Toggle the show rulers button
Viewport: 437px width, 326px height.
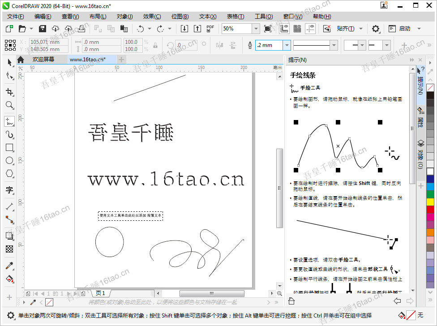pyautogui.click(x=284, y=29)
